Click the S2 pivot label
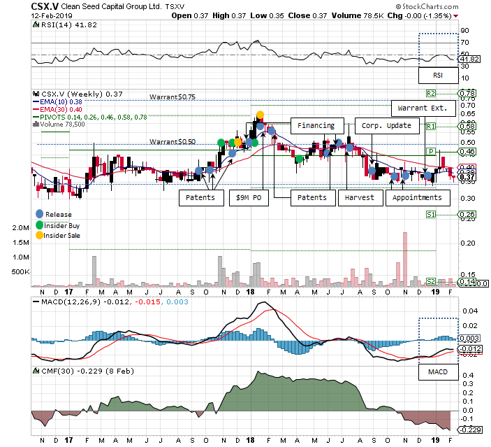491x447 pixels. point(431,282)
